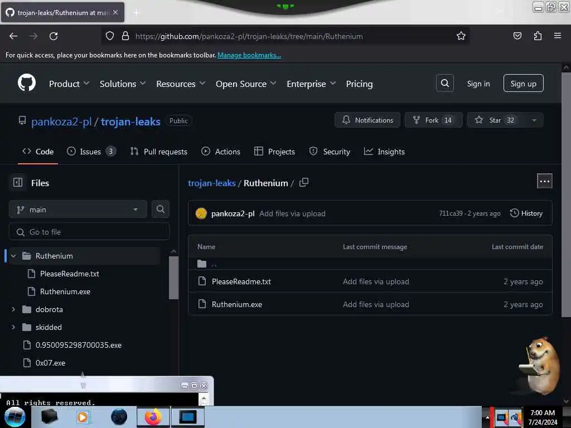571x428 pixels.
Task: Open a new browser tab
Action: 137,13
